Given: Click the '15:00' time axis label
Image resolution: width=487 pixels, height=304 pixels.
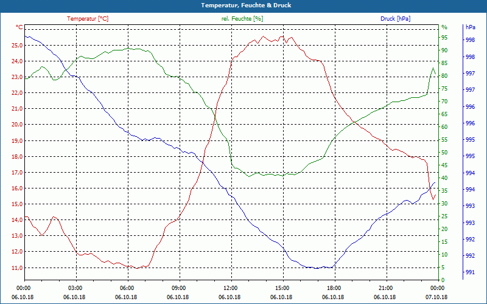Looking at the screenshot, I should pos(283,288).
